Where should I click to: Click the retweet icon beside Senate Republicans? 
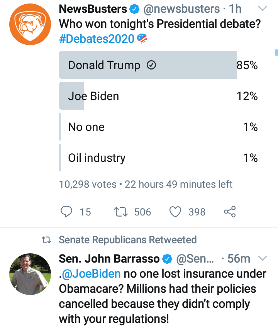[46, 240]
